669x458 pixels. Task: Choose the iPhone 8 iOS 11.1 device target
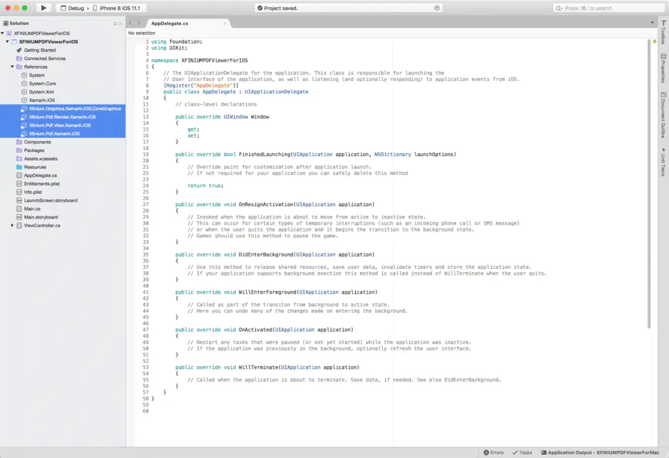click(x=116, y=8)
